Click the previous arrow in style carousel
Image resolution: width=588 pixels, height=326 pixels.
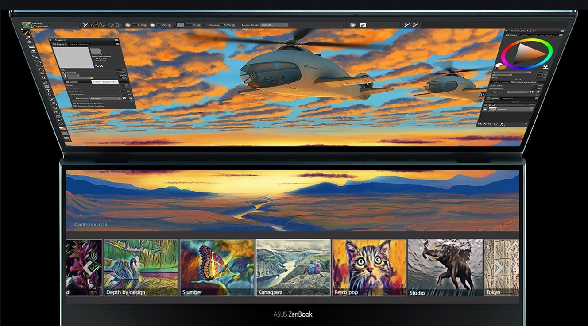tap(87, 267)
